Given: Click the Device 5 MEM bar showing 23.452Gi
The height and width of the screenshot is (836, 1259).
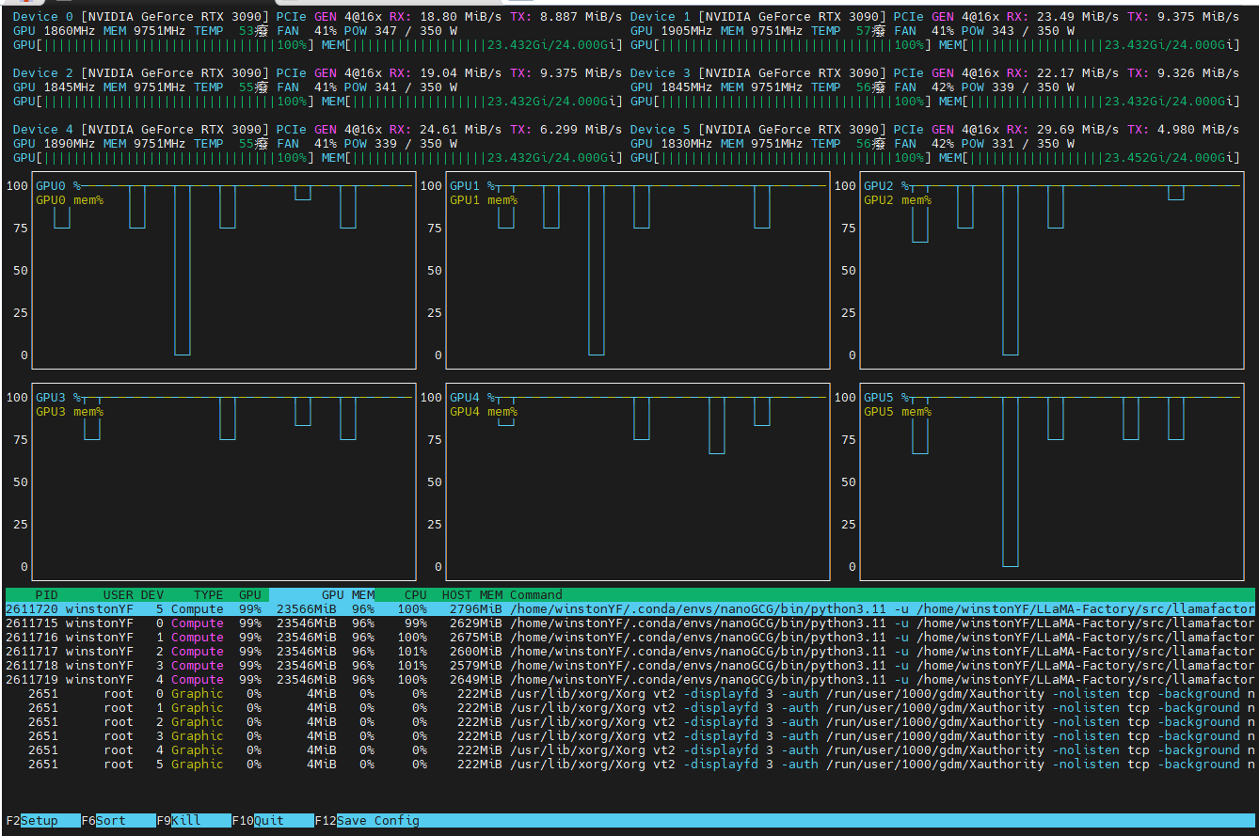Looking at the screenshot, I should tap(1090, 158).
